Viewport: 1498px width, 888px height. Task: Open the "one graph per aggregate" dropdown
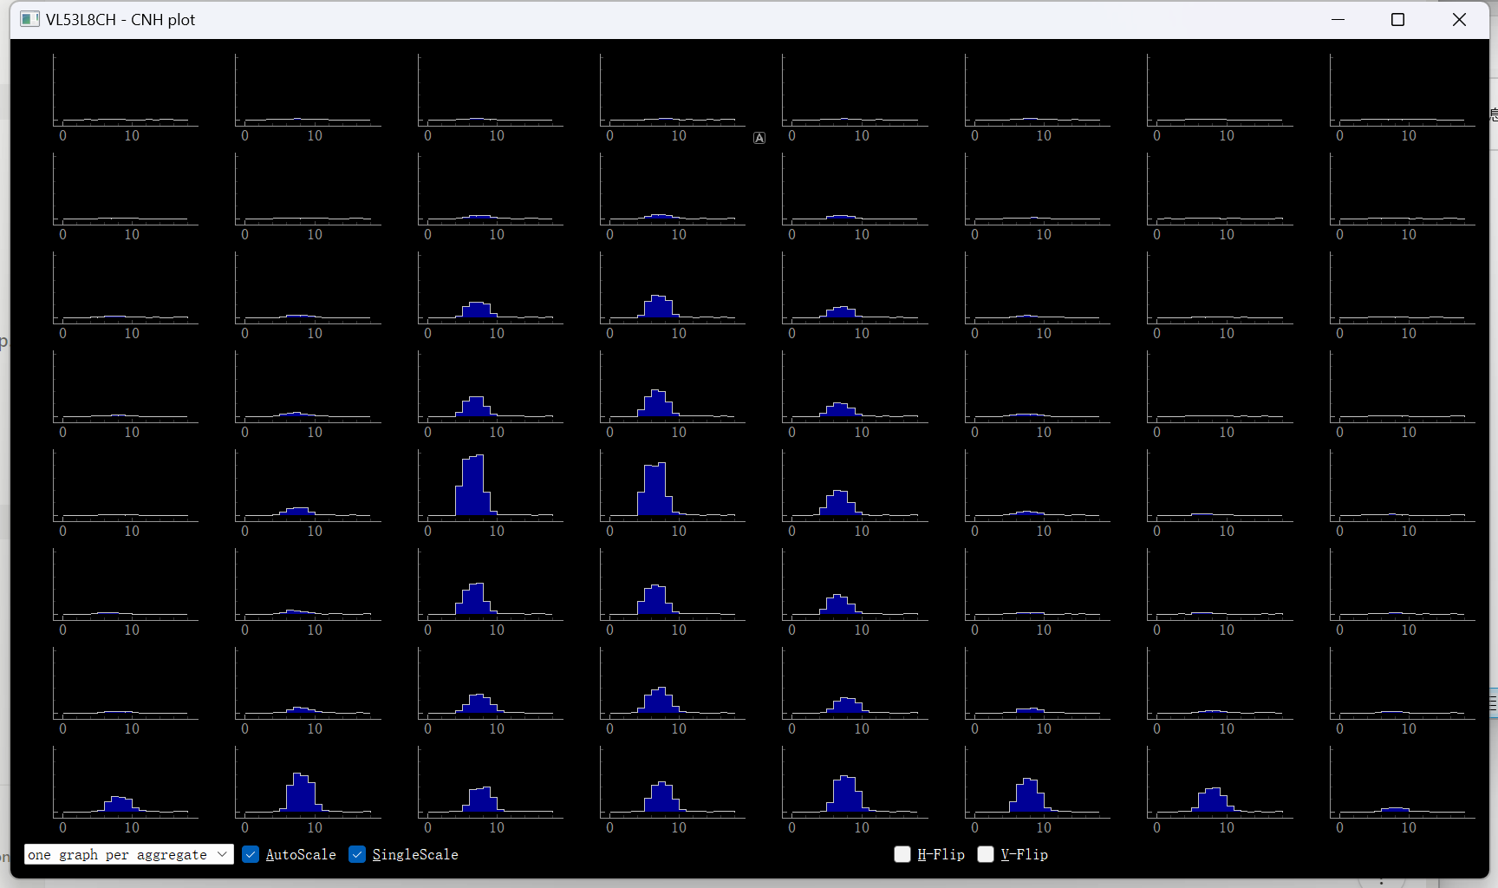(128, 854)
